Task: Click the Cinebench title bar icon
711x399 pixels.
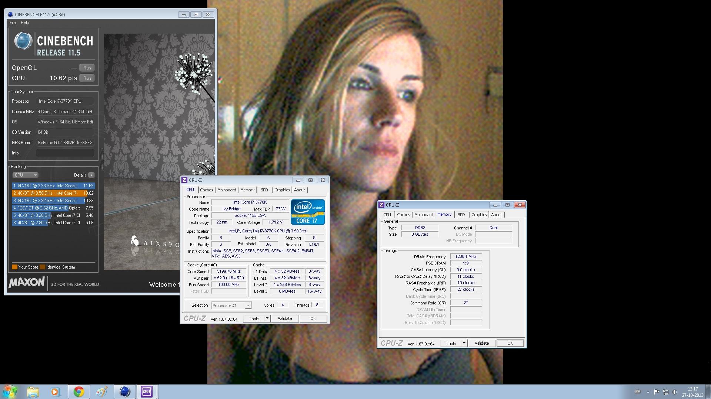Action: pos(10,14)
